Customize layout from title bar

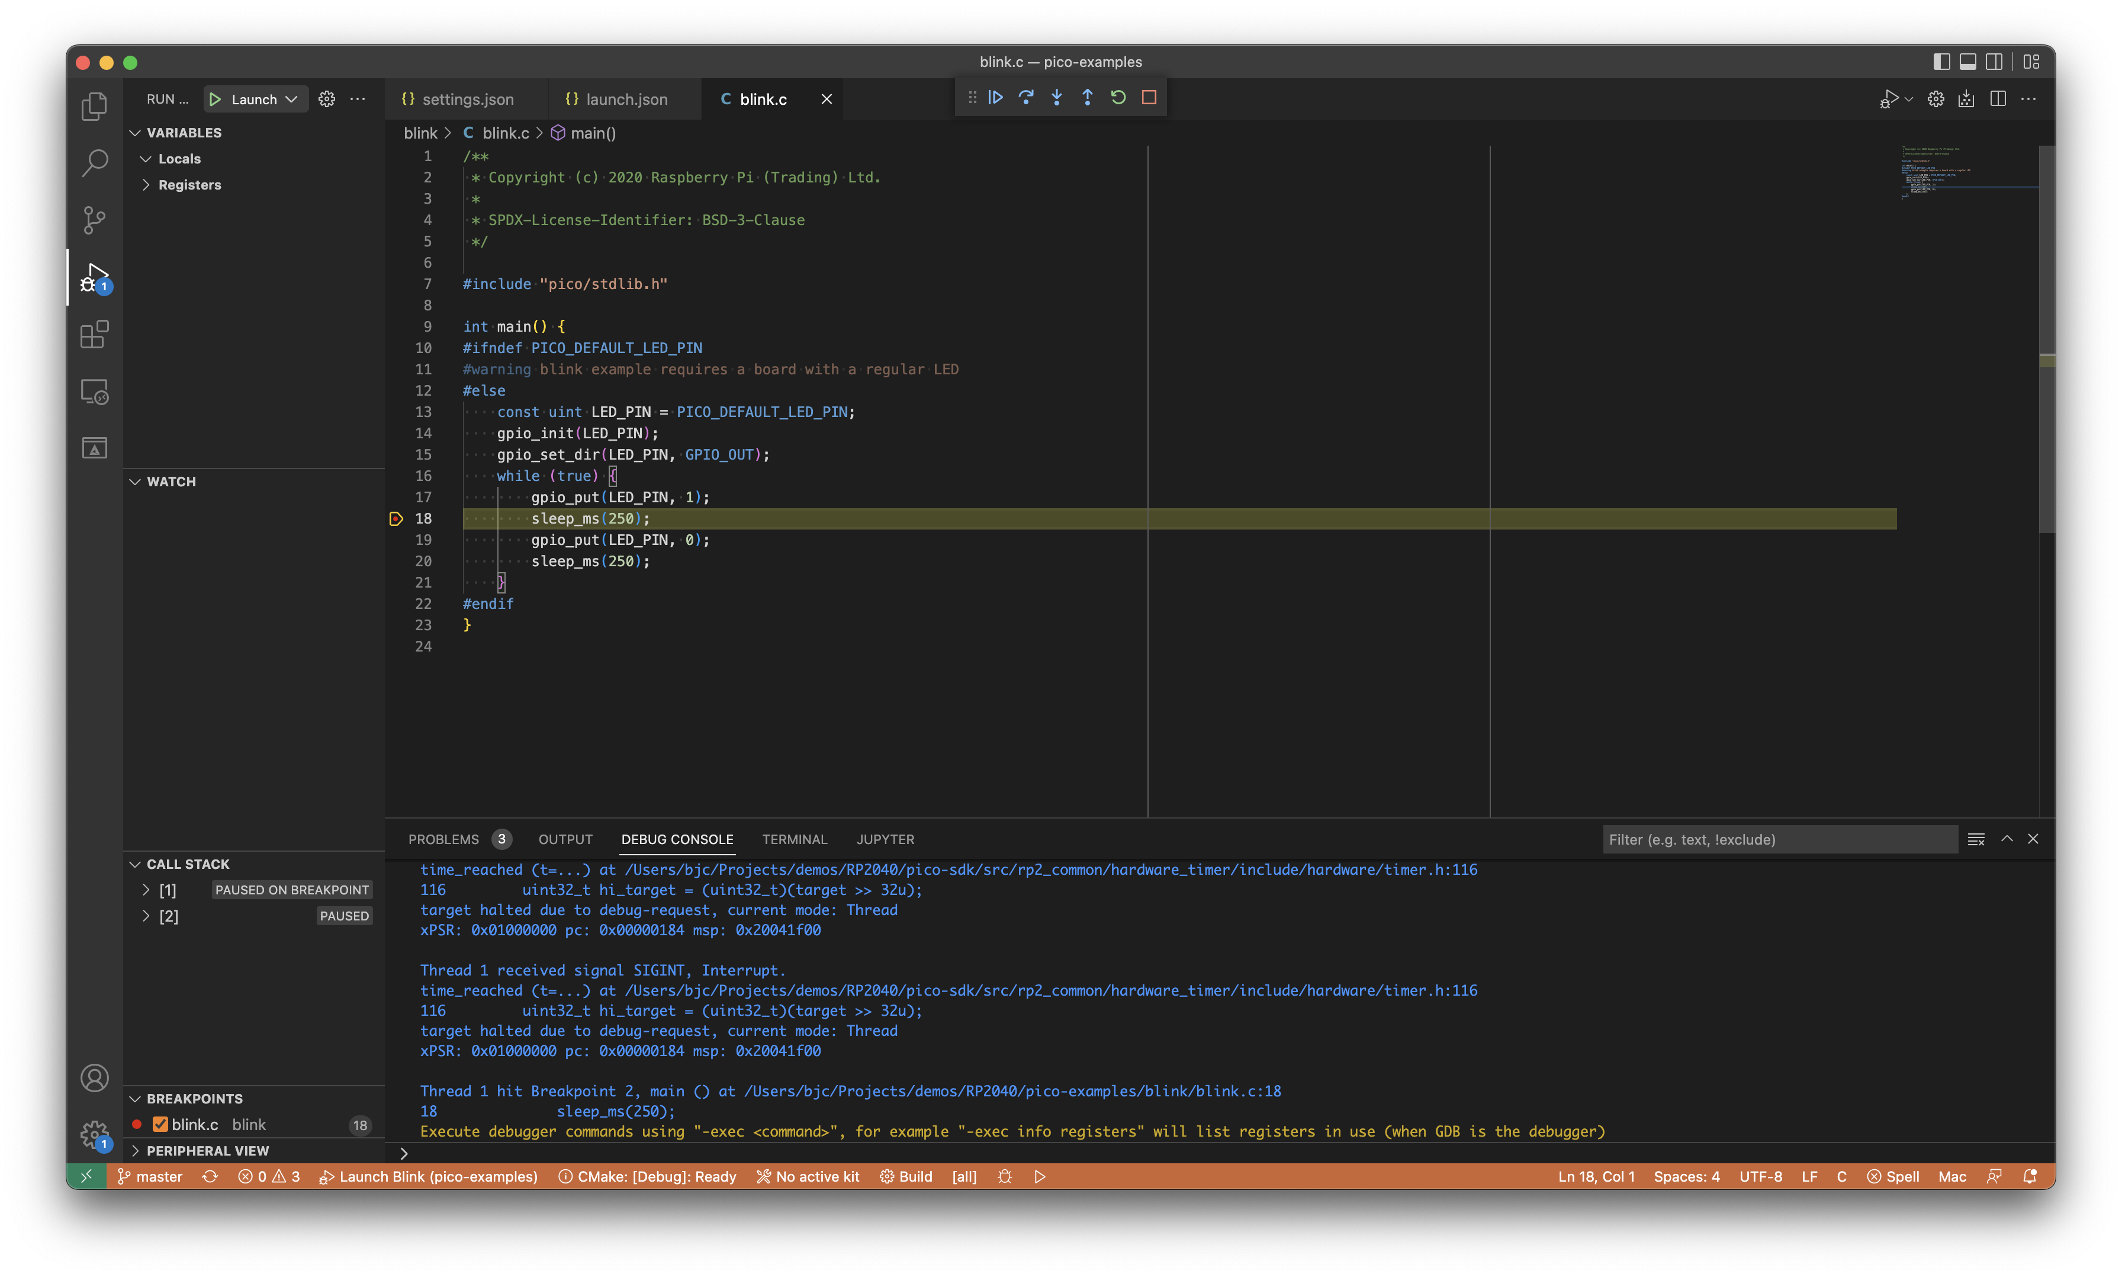[x=2031, y=62]
